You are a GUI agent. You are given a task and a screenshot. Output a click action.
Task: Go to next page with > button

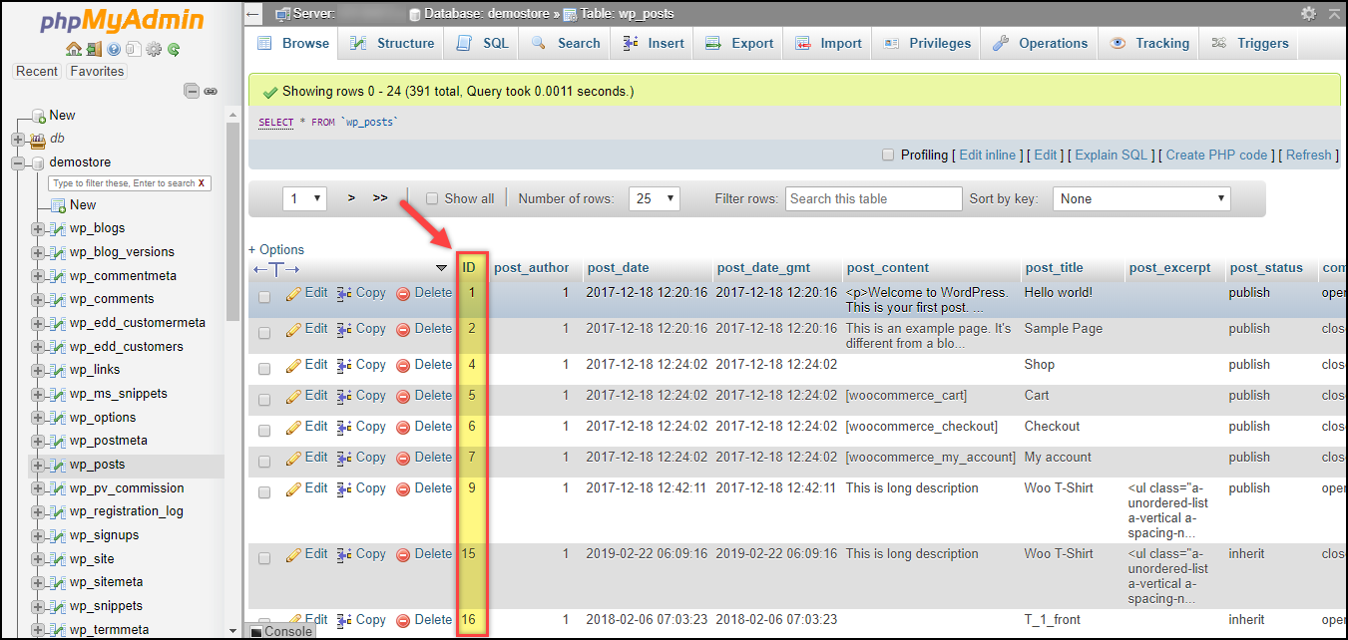click(x=351, y=198)
